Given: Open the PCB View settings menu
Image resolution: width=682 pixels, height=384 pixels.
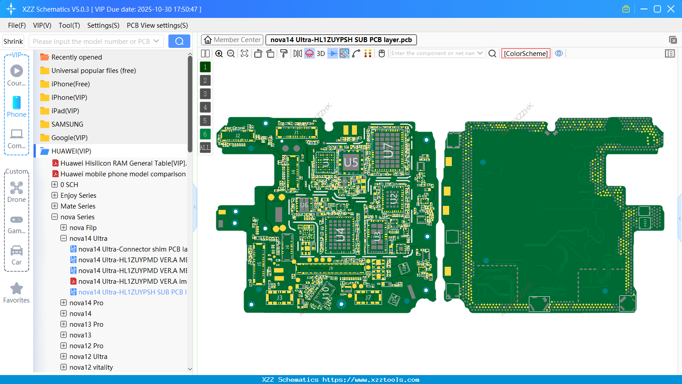Looking at the screenshot, I should pyautogui.click(x=157, y=26).
